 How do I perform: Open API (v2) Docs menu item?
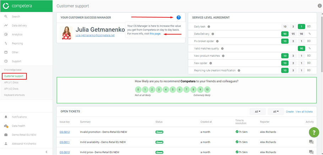[11, 89]
